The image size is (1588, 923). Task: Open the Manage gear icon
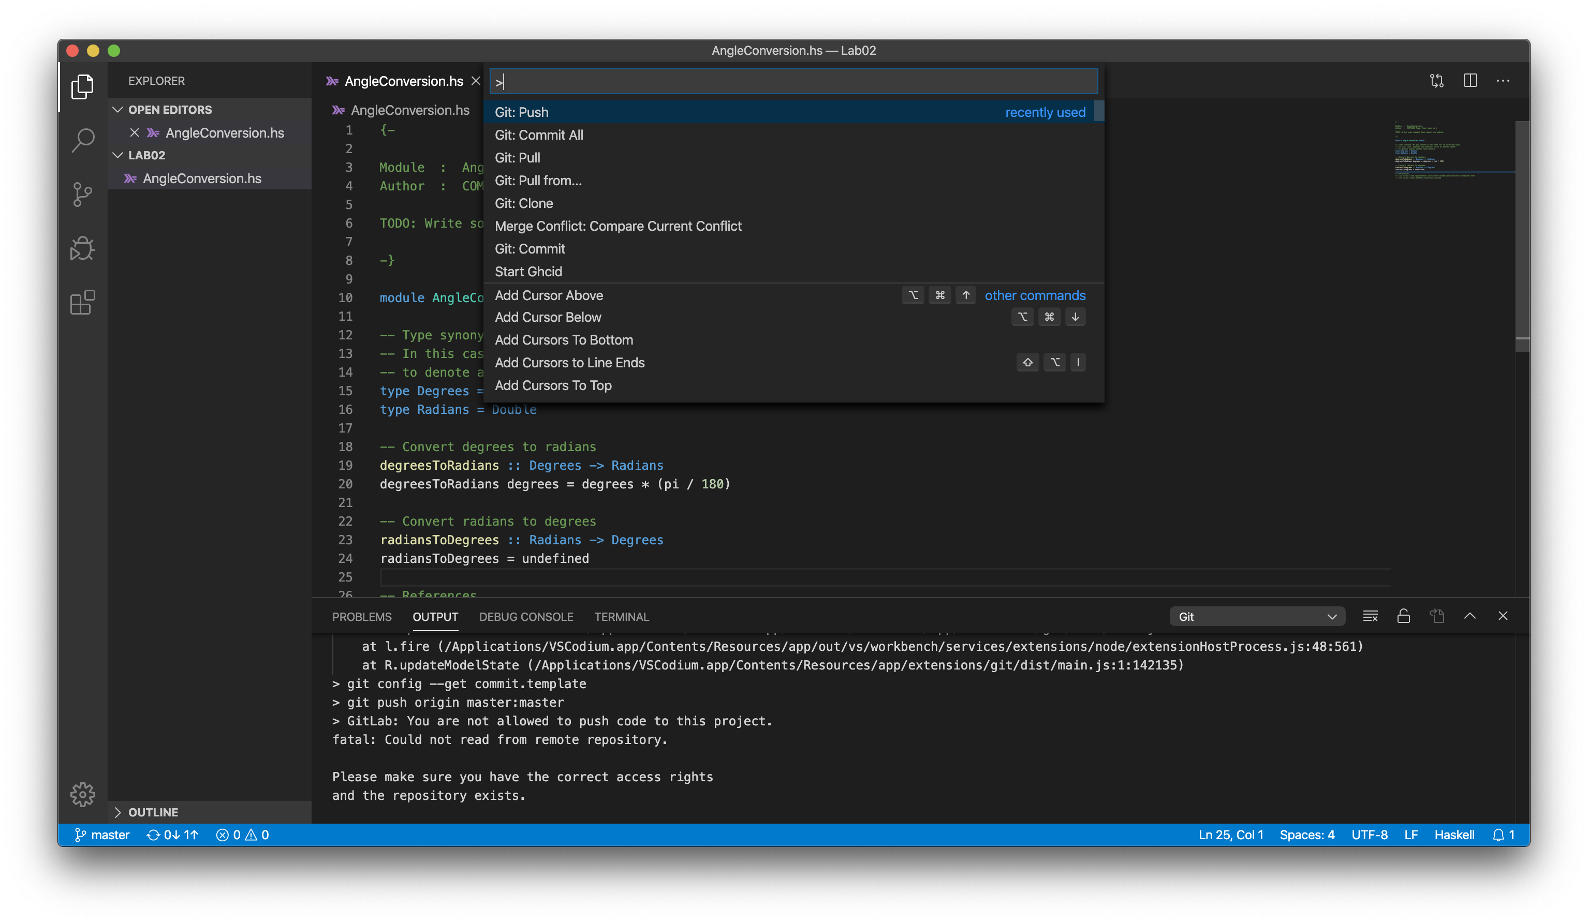click(x=82, y=794)
